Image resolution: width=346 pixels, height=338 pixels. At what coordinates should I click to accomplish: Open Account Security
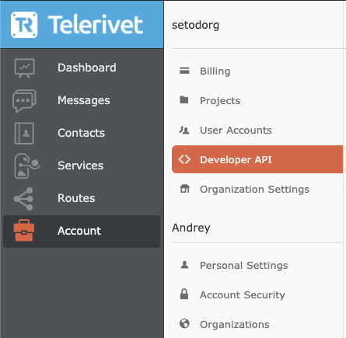point(243,295)
